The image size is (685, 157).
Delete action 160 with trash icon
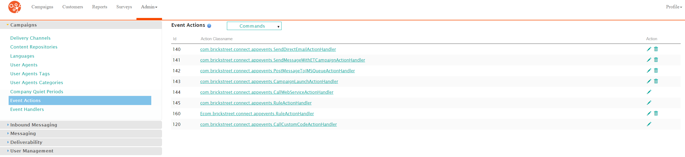tap(656, 113)
